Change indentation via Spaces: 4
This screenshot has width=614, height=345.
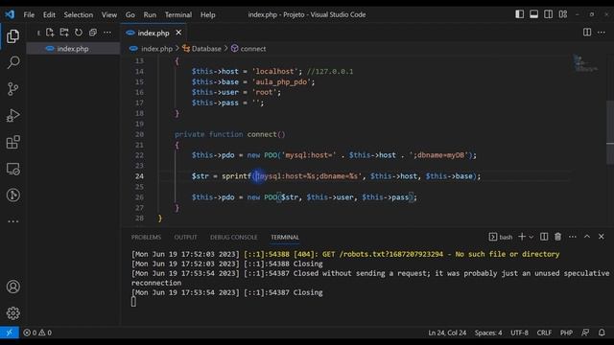488,333
